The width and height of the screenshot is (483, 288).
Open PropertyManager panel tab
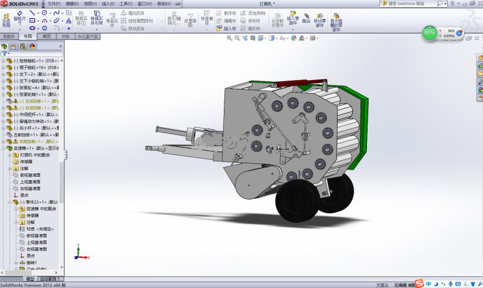[x=14, y=46]
